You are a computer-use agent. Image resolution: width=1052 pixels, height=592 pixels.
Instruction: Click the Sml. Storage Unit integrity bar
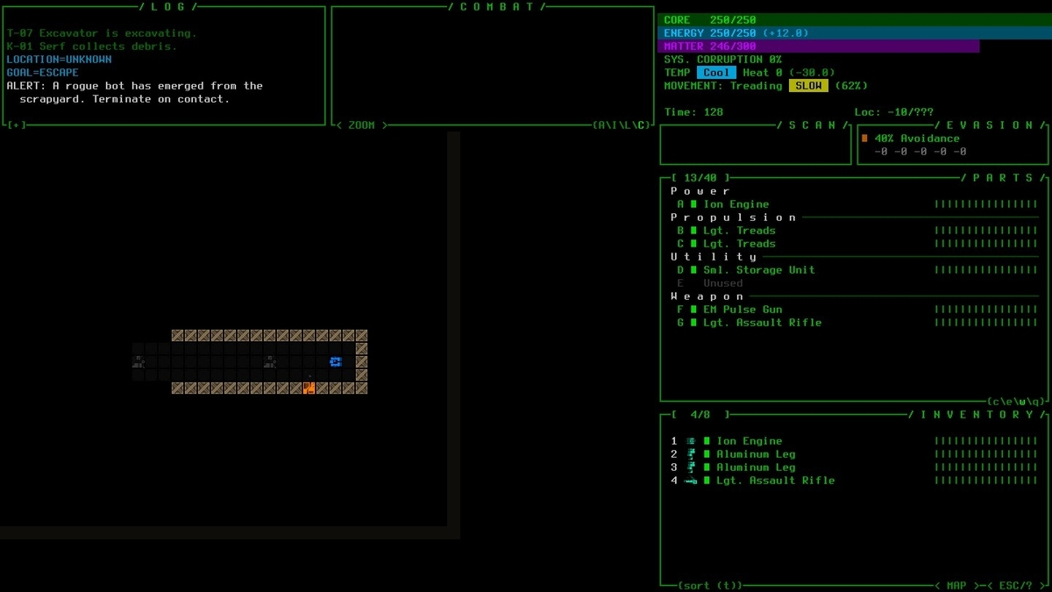[x=986, y=270]
